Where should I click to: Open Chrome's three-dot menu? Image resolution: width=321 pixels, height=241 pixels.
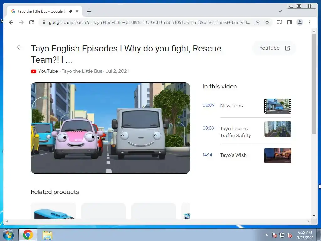pos(310,22)
